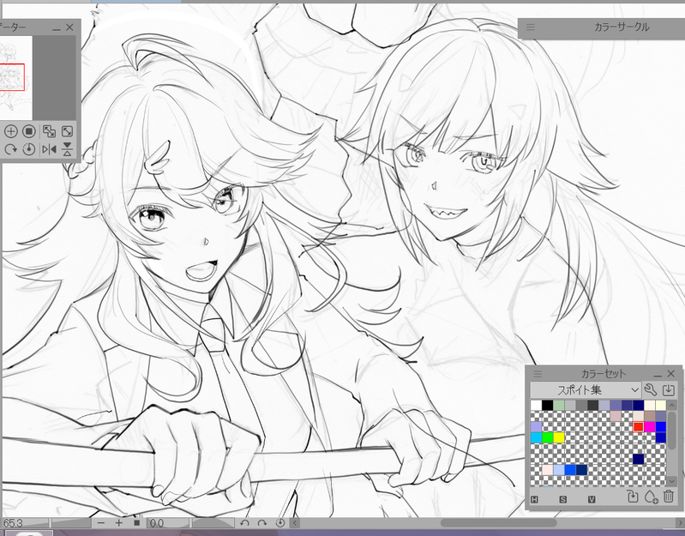Minimize the Color Set panel
The width and height of the screenshot is (685, 536).
pos(658,375)
